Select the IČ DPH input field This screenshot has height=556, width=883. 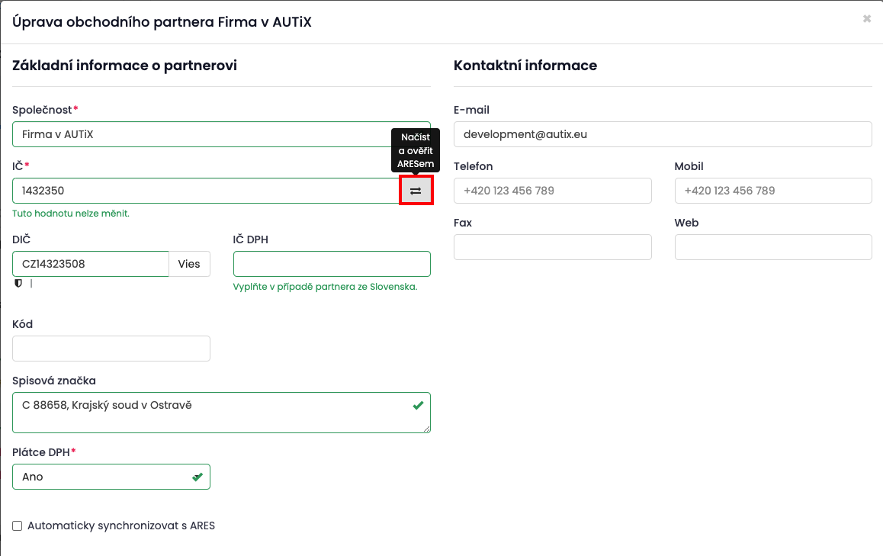[x=332, y=264]
